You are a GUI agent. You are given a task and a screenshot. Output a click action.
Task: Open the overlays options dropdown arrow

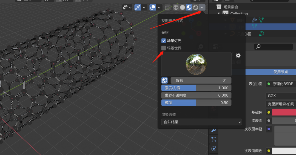(159, 8)
